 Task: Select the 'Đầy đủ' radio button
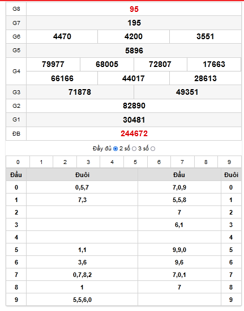(x=115, y=149)
